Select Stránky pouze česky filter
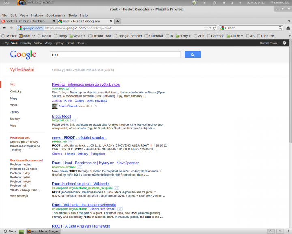 click(x=24, y=142)
